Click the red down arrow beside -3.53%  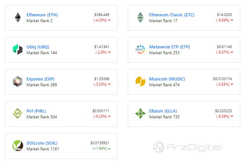109,84
